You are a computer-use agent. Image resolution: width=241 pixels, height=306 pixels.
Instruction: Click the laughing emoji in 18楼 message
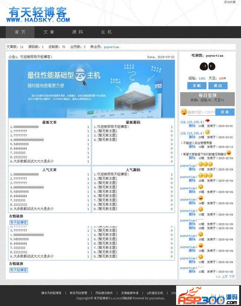(x=229, y=153)
